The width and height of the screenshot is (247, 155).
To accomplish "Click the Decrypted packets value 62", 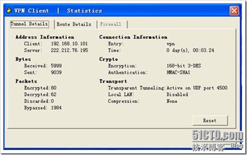I will pyautogui.click(x=54, y=95).
